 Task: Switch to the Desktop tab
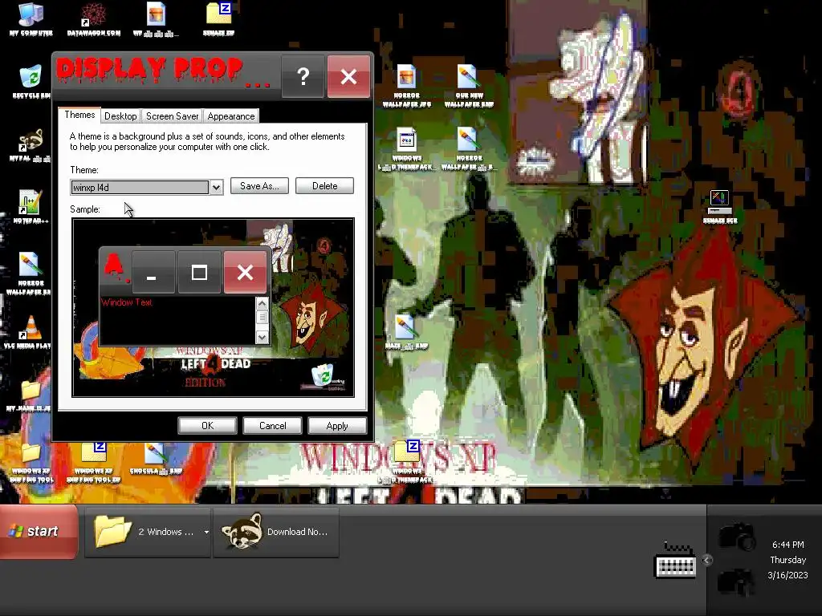[120, 115]
